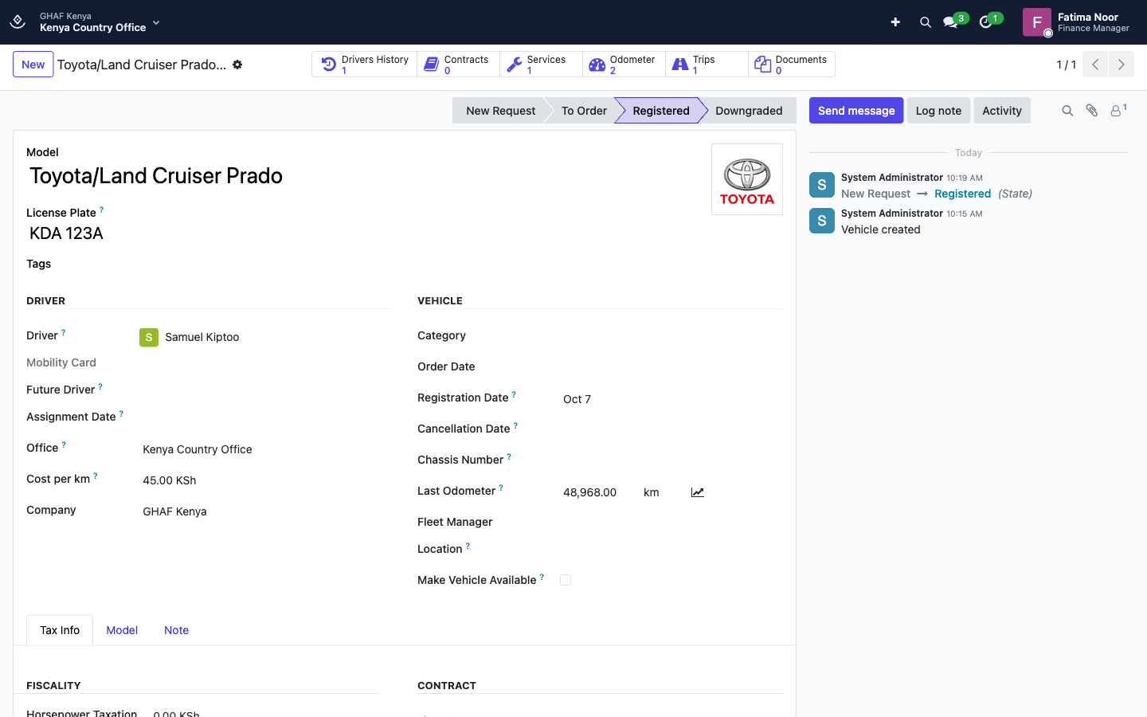Go to the previous record arrow
The image size is (1147, 717).
click(1095, 65)
